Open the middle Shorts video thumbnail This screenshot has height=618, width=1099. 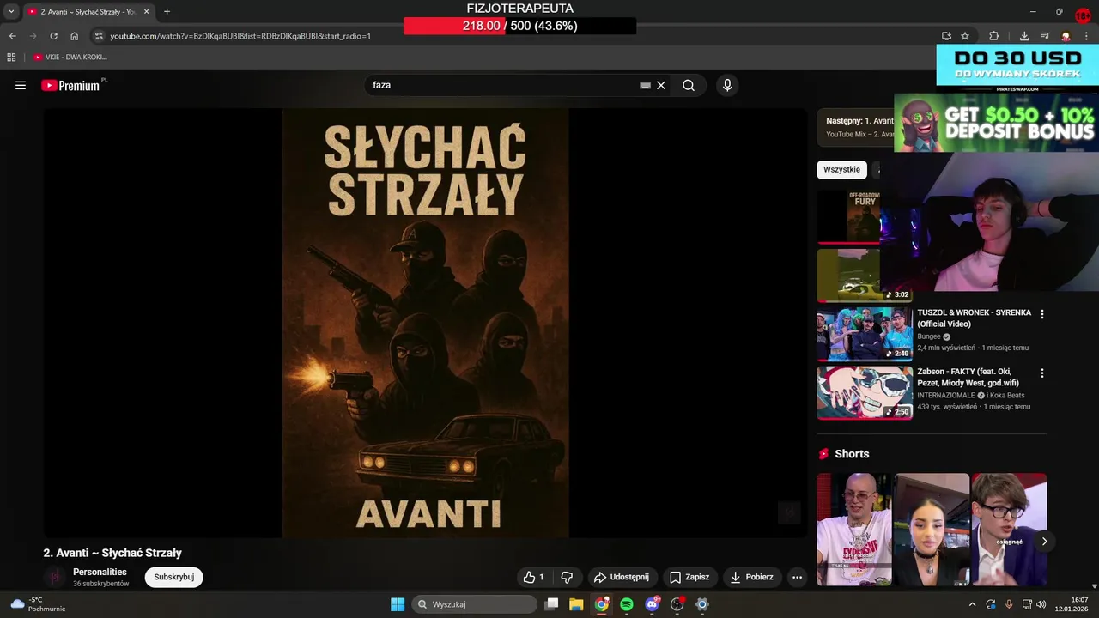tap(932, 529)
